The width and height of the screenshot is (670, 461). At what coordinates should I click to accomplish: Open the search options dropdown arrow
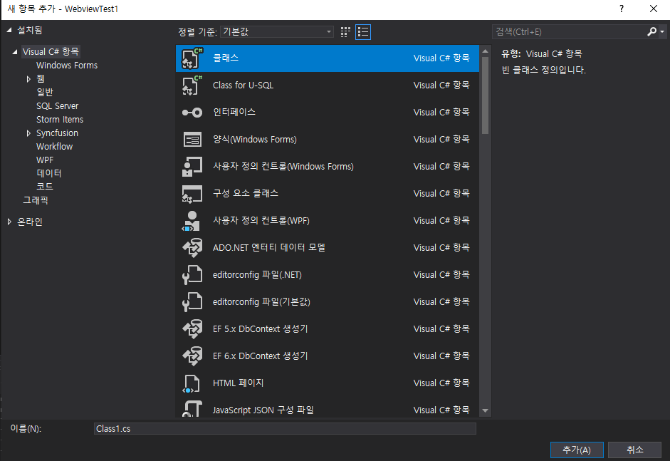click(662, 31)
